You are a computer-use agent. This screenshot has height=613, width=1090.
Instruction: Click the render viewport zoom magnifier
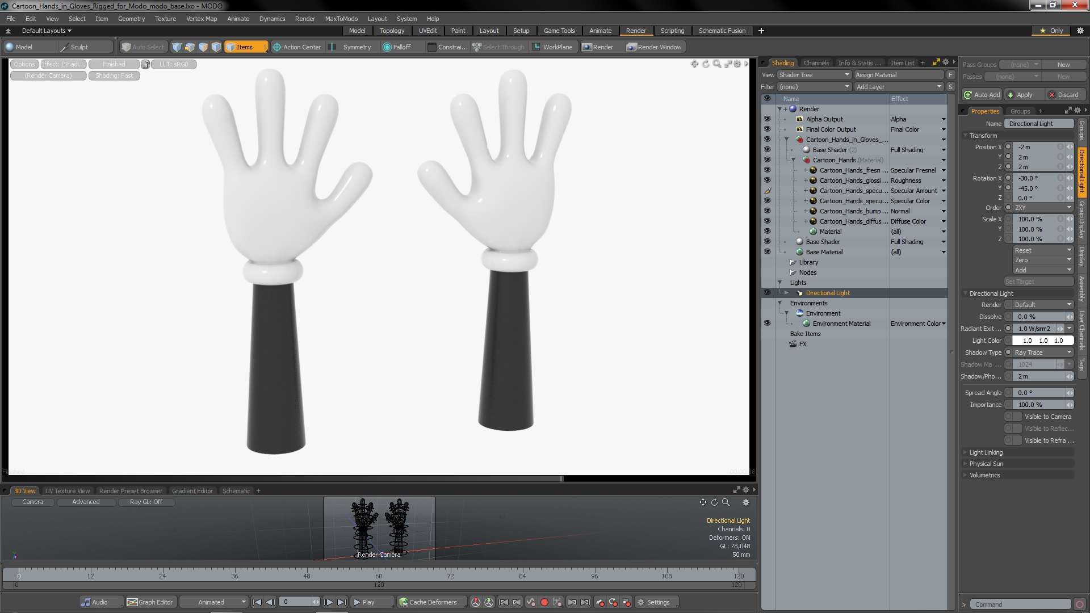click(717, 64)
